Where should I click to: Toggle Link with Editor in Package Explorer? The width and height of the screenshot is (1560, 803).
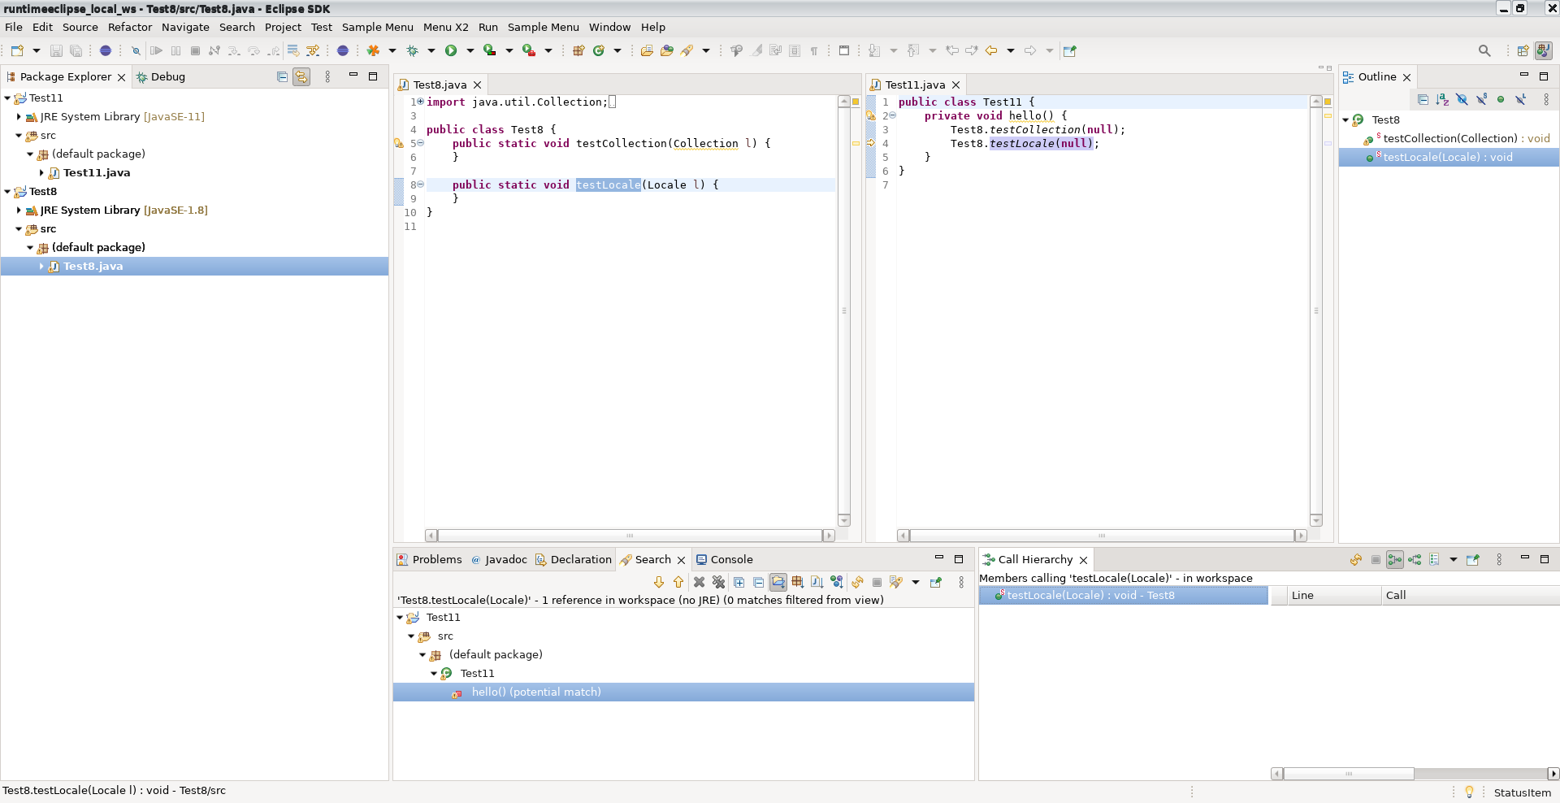pos(301,76)
